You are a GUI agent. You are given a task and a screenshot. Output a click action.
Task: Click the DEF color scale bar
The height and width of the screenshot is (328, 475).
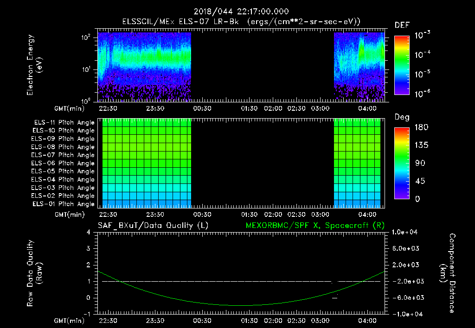pyautogui.click(x=401, y=65)
